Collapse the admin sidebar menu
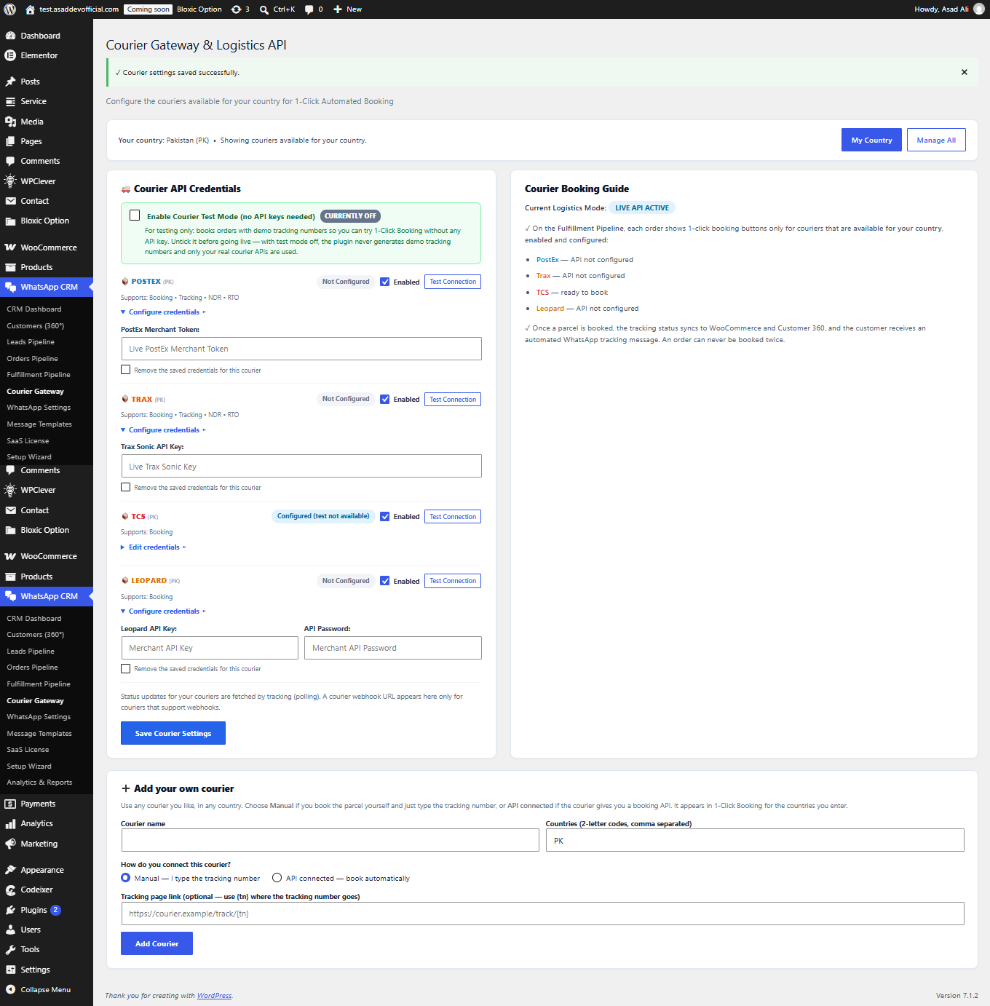The height and width of the screenshot is (1006, 990). tap(47, 989)
